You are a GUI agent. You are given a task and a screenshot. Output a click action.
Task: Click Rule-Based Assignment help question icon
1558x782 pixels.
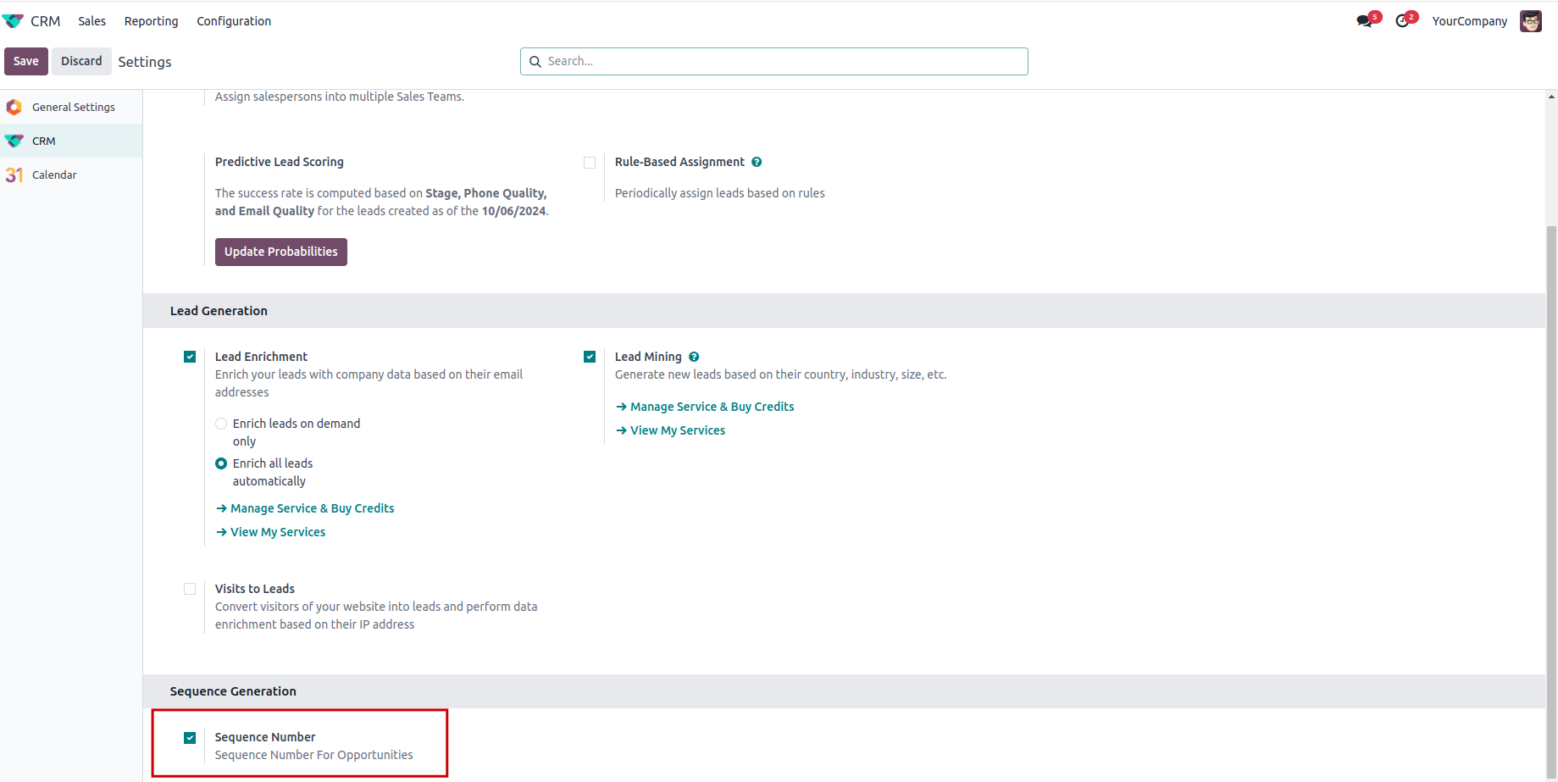757,162
